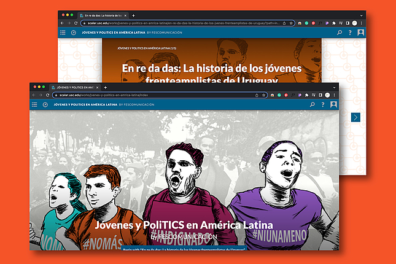Open a new tab in the front browser window
The height and width of the screenshot is (264, 396).
pyautogui.click(x=104, y=87)
